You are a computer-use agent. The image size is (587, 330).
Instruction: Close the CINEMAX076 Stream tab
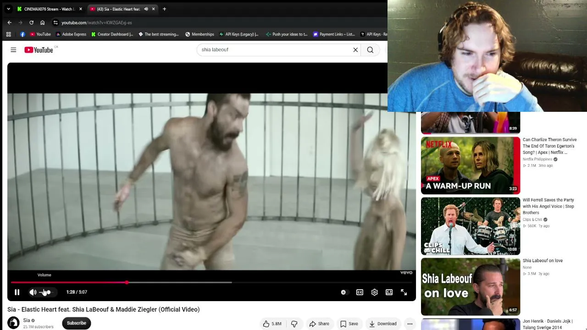coord(81,9)
